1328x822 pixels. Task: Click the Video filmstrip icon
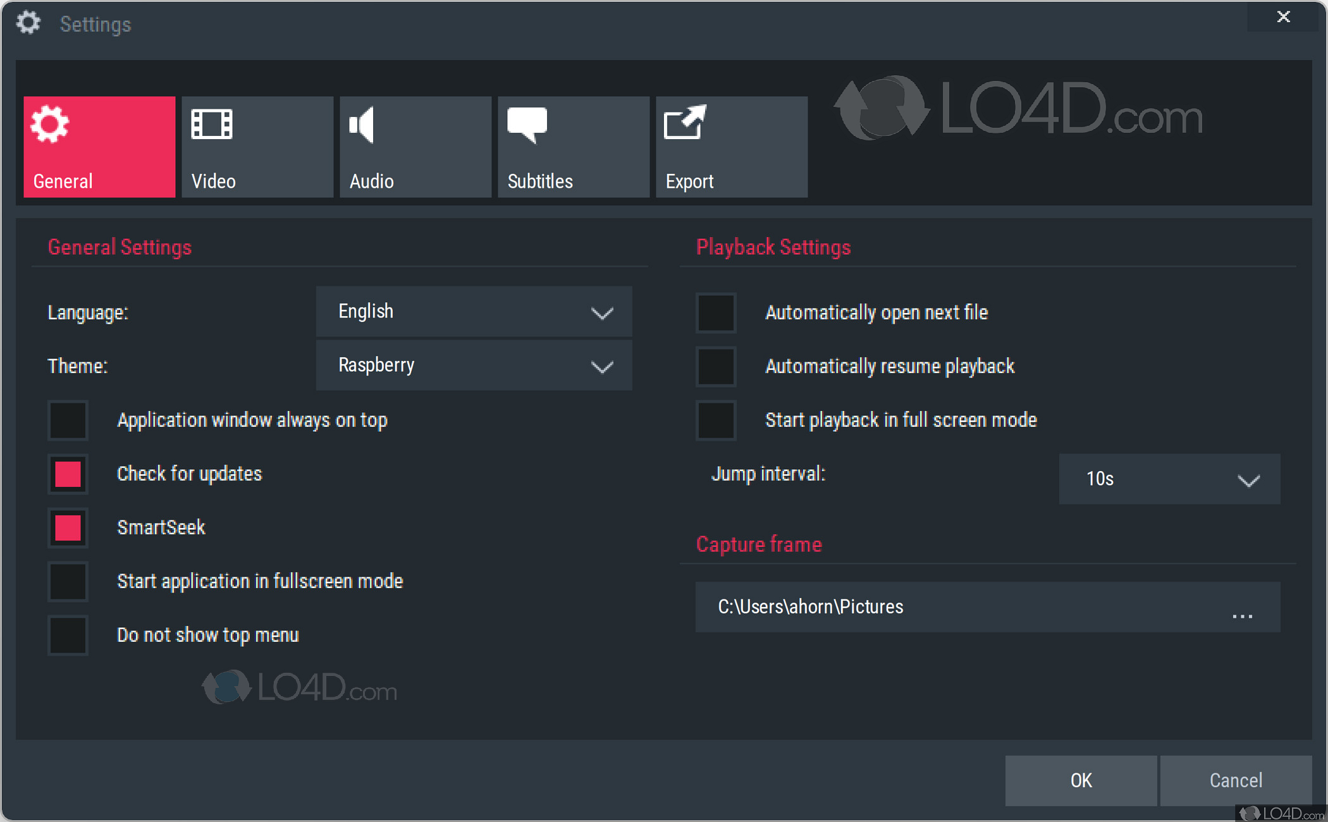(x=212, y=124)
